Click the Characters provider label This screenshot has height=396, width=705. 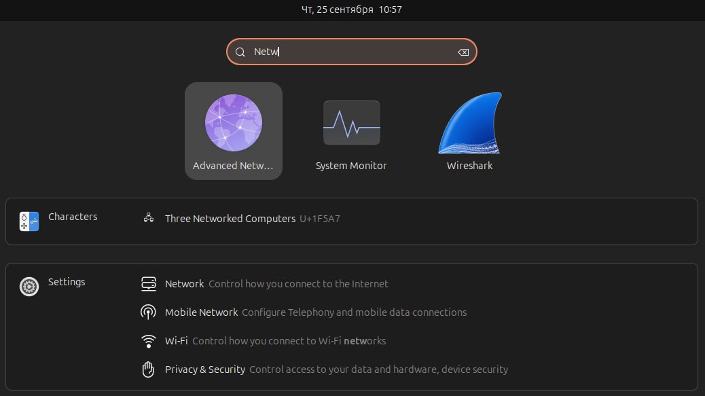point(73,217)
